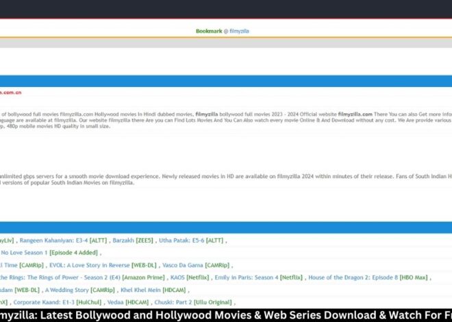Click the 'unlimited gbps servers' sentence

(79, 176)
